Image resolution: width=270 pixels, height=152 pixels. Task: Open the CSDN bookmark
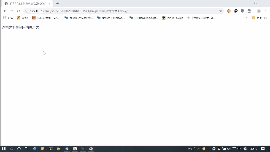(46, 18)
